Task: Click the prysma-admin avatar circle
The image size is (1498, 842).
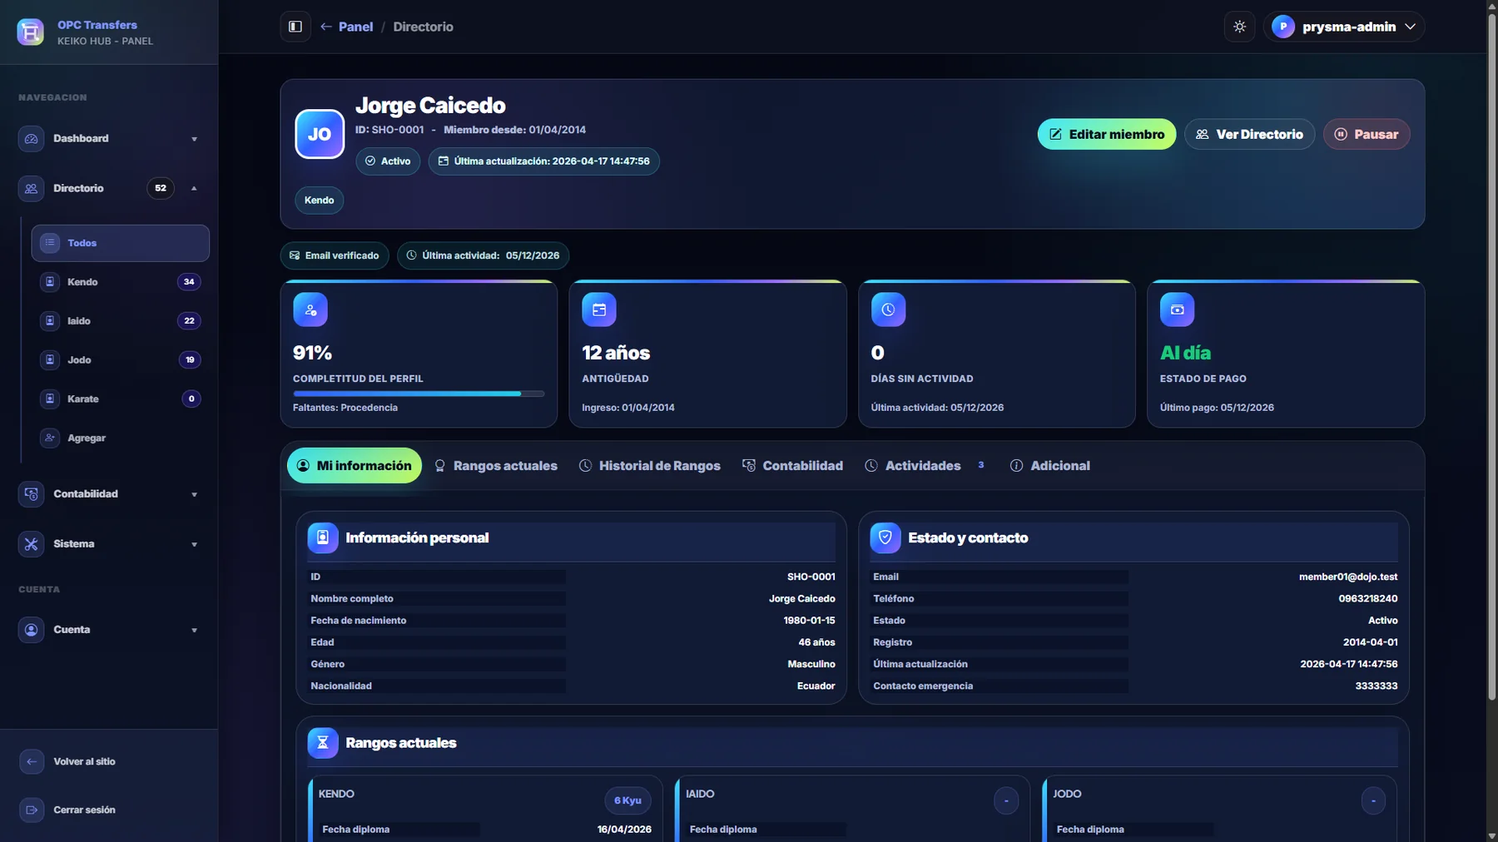Action: [1283, 27]
